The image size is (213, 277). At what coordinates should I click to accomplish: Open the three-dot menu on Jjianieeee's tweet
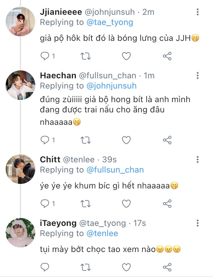pyautogui.click(x=198, y=12)
